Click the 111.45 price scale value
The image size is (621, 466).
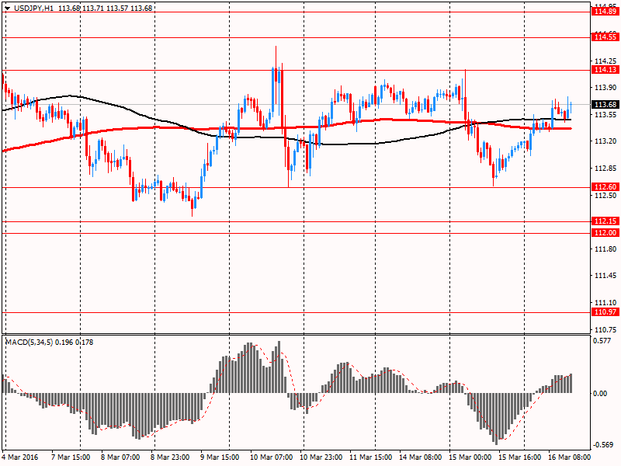tap(604, 276)
